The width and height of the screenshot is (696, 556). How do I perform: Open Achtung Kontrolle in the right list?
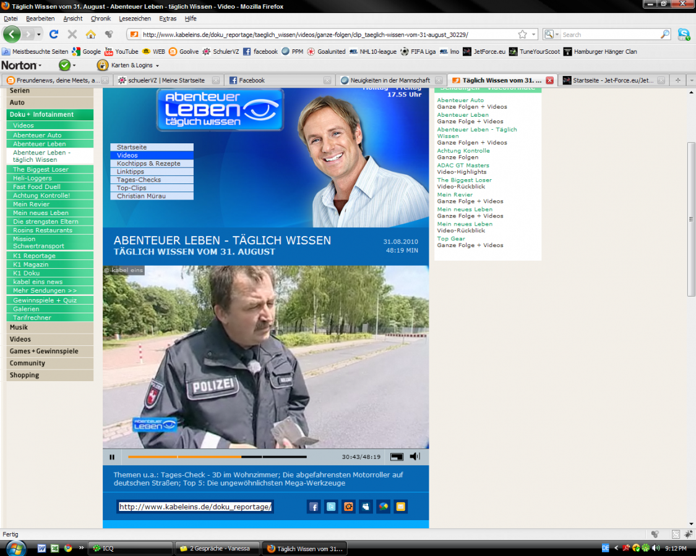tap(463, 151)
